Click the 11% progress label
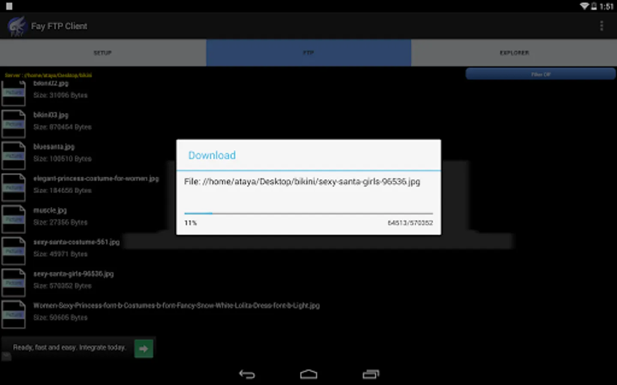Image resolution: width=617 pixels, height=385 pixels. (x=191, y=223)
